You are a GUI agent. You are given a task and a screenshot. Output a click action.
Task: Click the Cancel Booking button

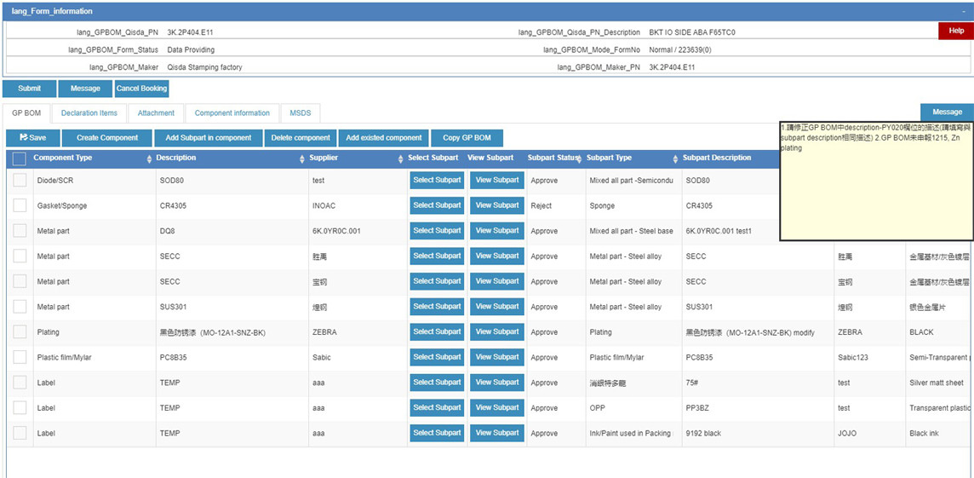coord(142,89)
